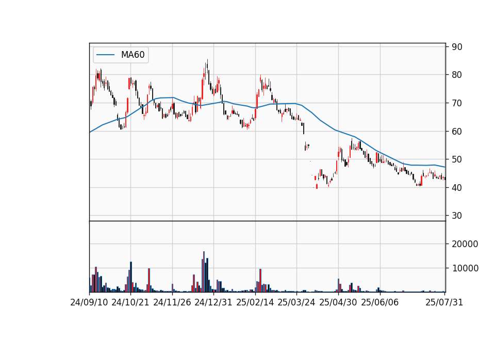Click the 20000 volume axis label
495x356 pixels.
point(465,244)
